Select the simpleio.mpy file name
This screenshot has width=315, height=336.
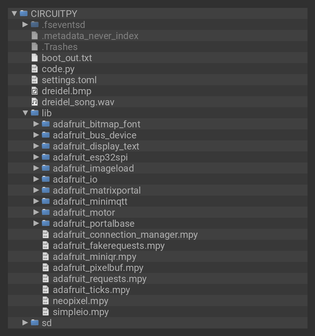click(80, 312)
